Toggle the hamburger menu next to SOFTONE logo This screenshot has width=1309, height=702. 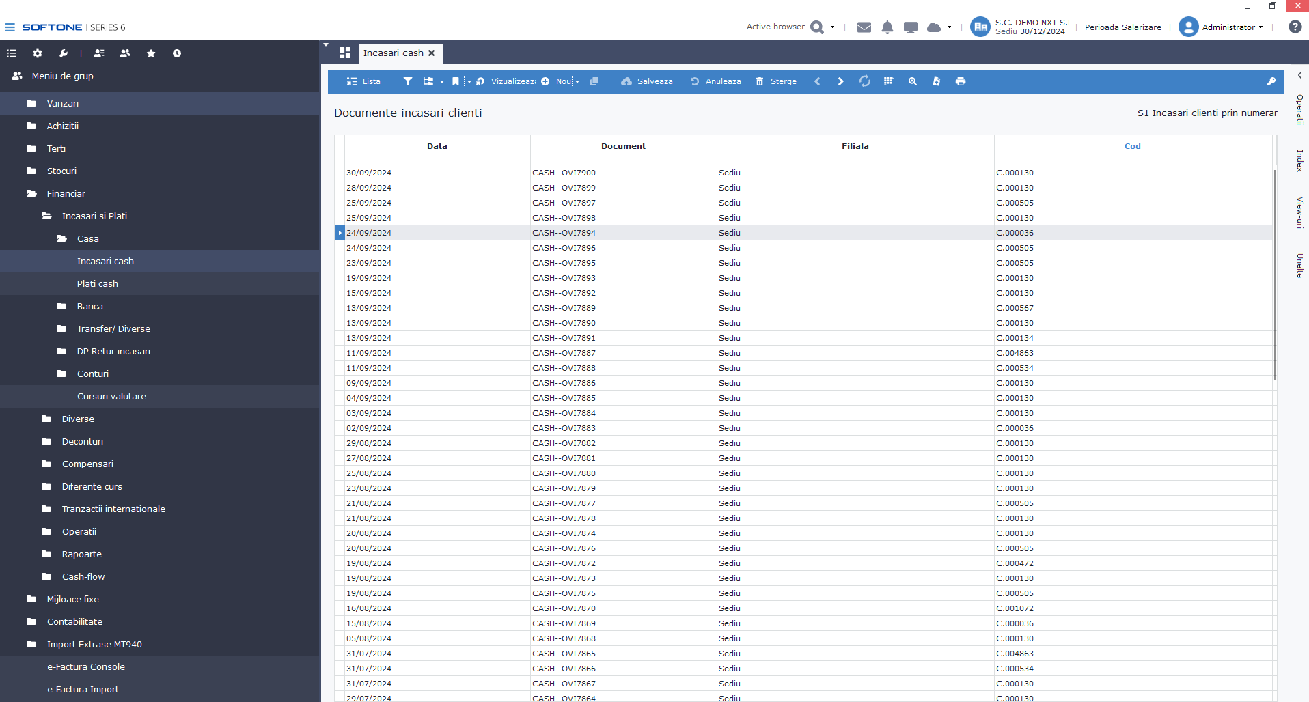10,27
